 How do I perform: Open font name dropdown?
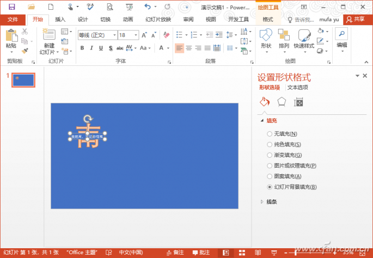(x=114, y=35)
